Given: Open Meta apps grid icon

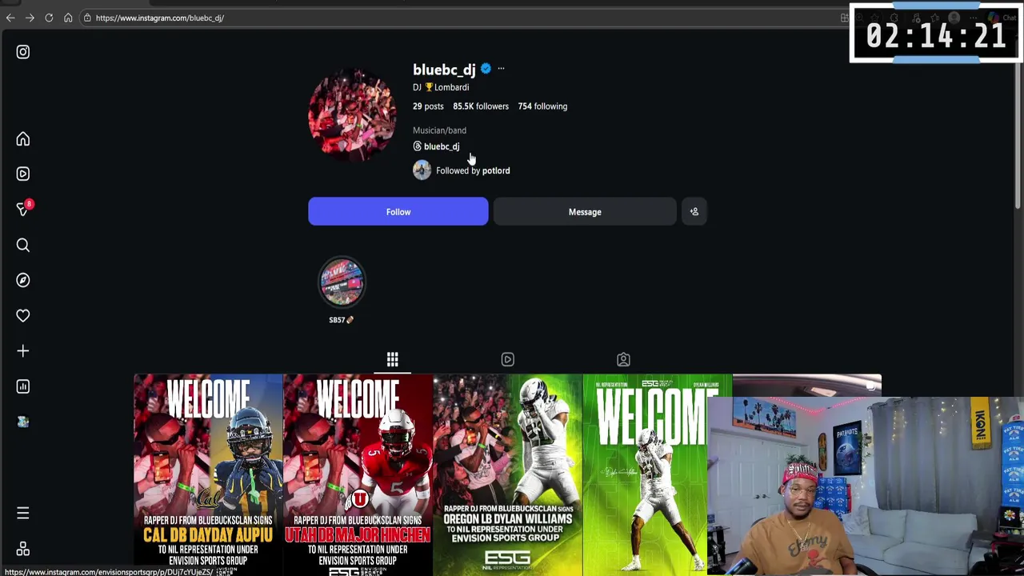Looking at the screenshot, I should pos(23,549).
